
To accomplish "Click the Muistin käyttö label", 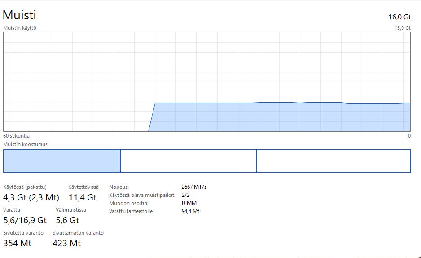I will tap(20, 28).
